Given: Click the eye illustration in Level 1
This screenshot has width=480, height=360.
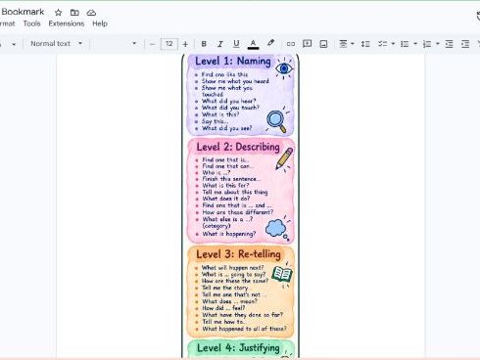Looking at the screenshot, I should 283,68.
